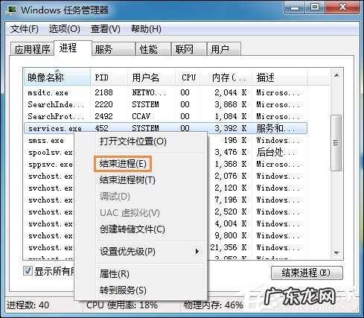Viewport: 364px width, 318px height.
Task: Click the CPU 使用率: 18% status entry
Action: click(x=122, y=305)
